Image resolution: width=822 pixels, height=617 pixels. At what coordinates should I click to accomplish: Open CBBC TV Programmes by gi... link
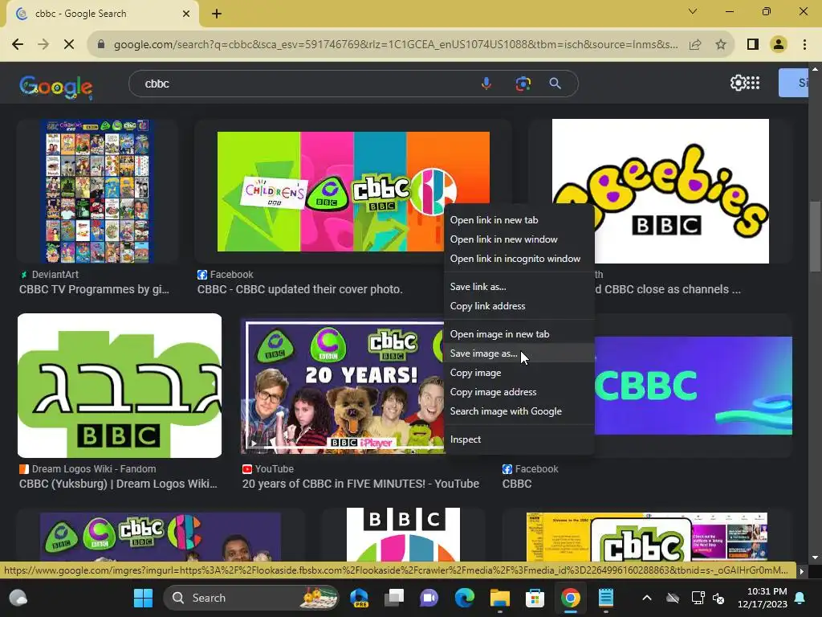point(95,289)
